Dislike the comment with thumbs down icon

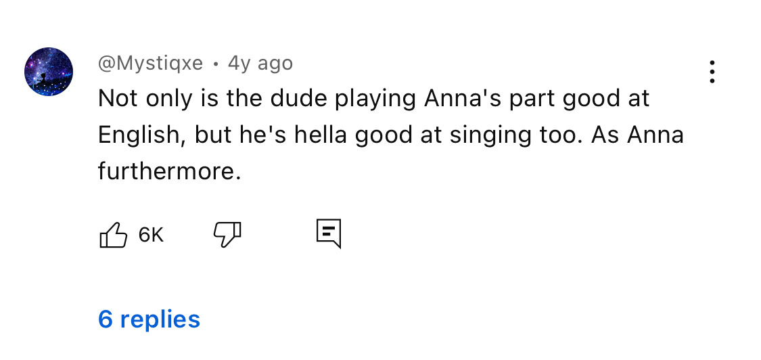click(x=227, y=234)
